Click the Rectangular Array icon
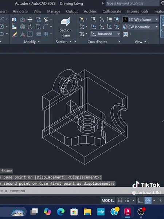Viewport: 164px width, 219px height. click(46, 34)
